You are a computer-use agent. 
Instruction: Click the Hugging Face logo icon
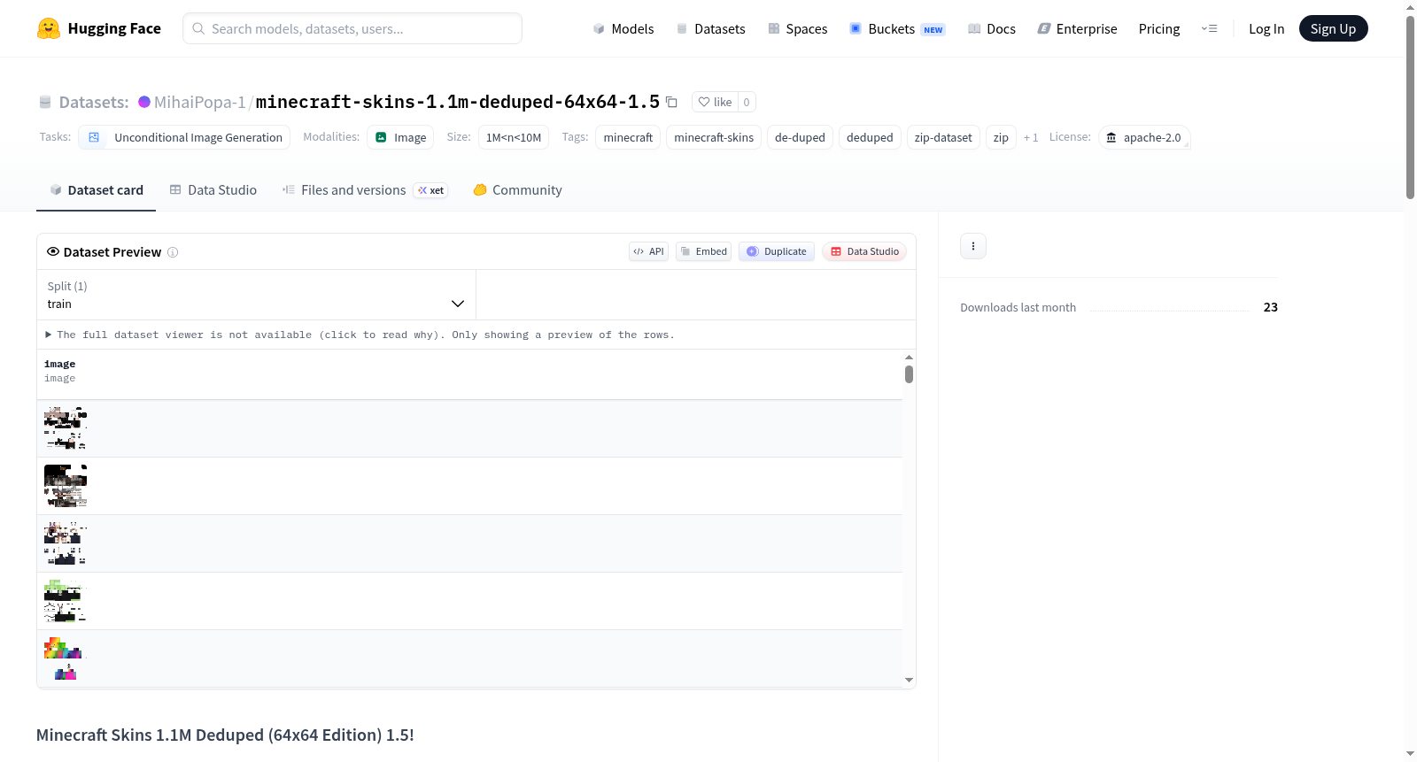point(49,28)
